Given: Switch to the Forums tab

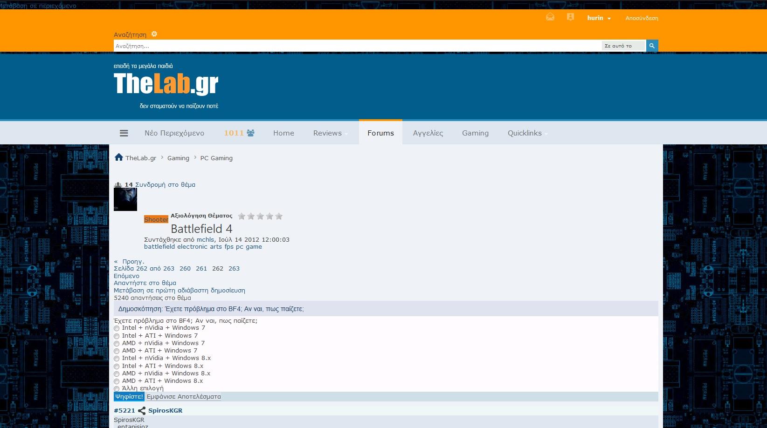Looking at the screenshot, I should click(380, 133).
